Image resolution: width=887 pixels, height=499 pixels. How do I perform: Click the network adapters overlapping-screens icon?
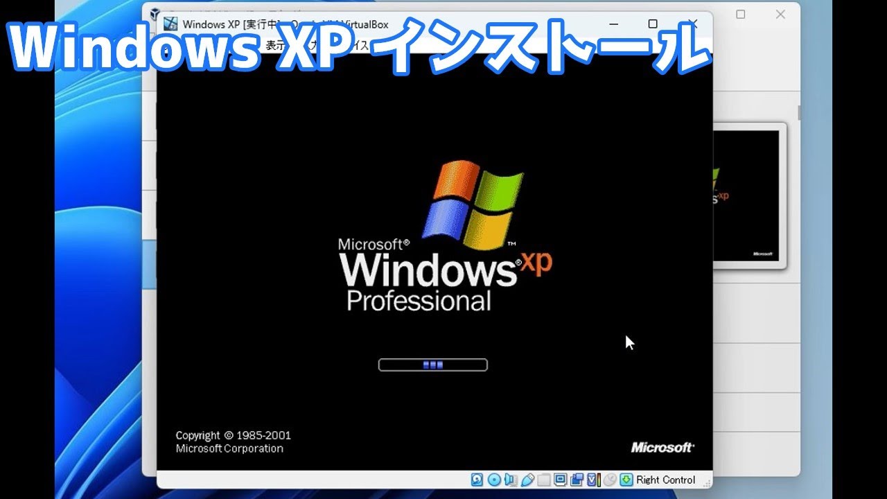(x=577, y=480)
